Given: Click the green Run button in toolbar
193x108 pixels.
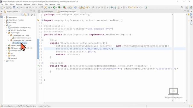Looking at the screenshot, I should tap(54, 7).
